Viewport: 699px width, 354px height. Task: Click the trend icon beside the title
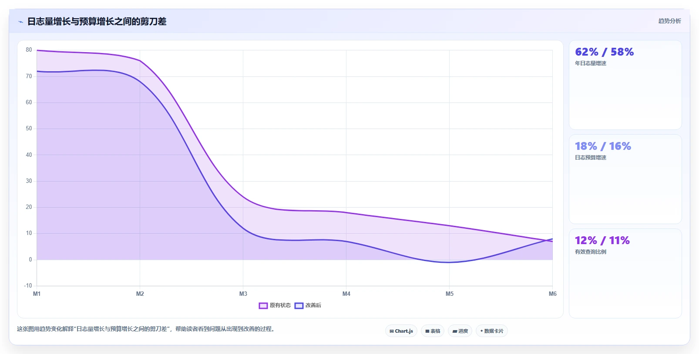(20, 22)
